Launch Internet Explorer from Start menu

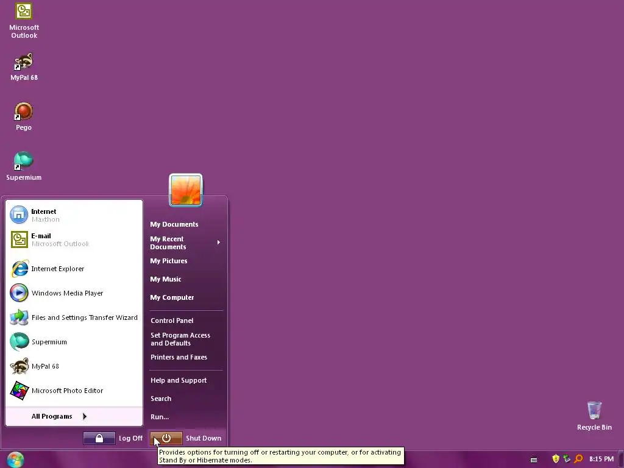74,269
